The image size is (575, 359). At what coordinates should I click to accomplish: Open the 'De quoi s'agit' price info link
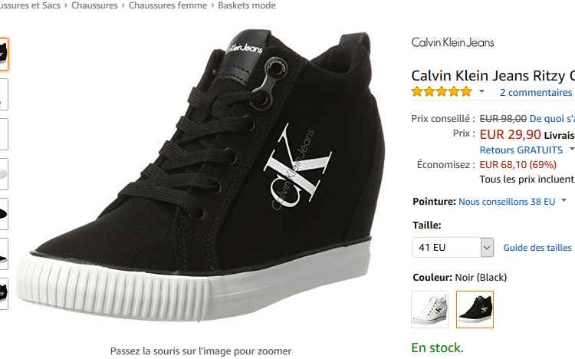click(552, 119)
